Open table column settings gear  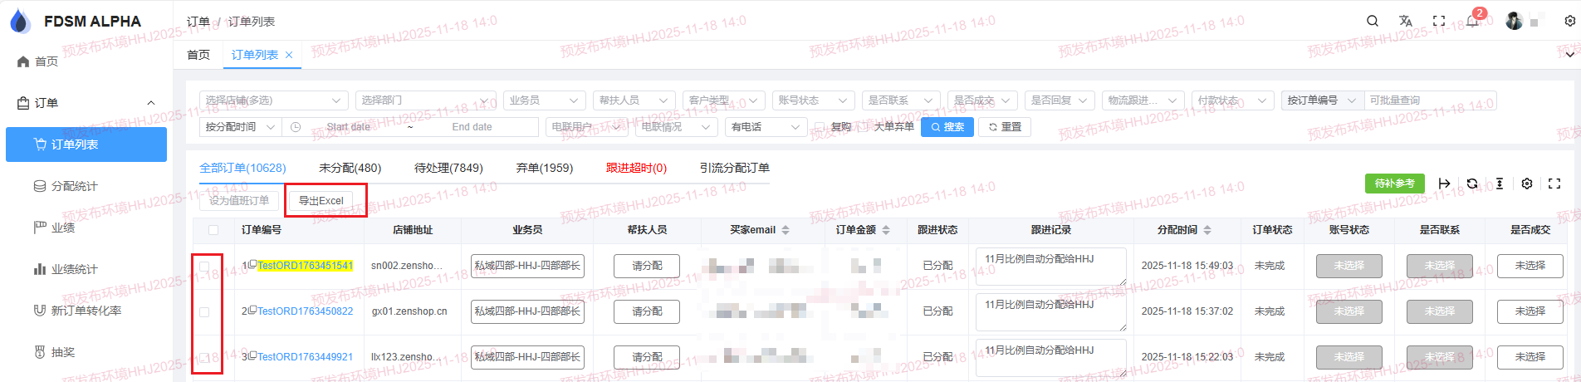point(1527,184)
